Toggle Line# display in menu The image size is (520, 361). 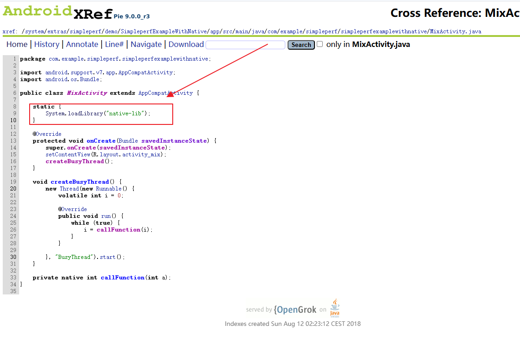(x=114, y=45)
